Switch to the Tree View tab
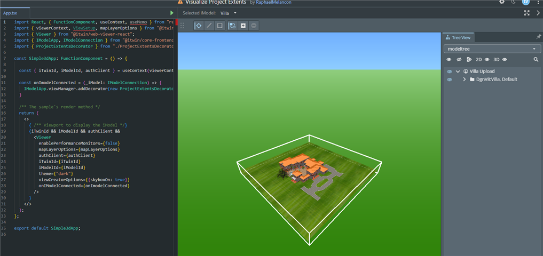 click(x=458, y=37)
